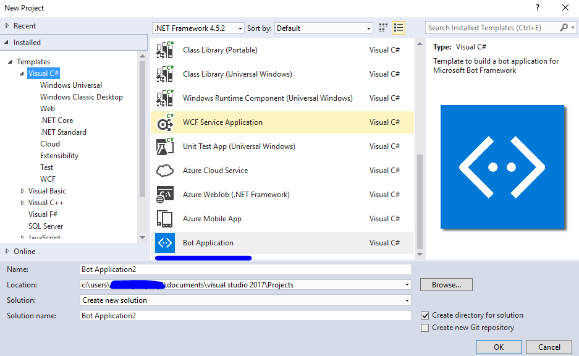Click the Search Installed Templates box

point(492,28)
